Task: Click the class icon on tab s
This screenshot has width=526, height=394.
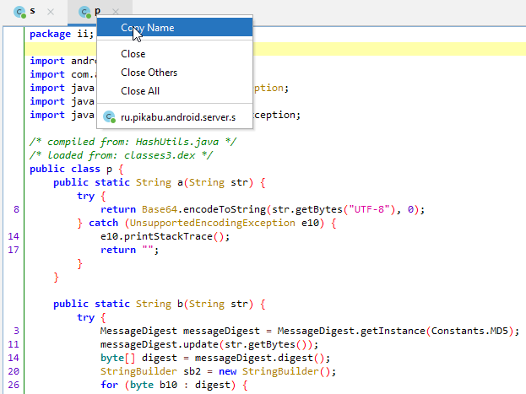Action: (19, 12)
